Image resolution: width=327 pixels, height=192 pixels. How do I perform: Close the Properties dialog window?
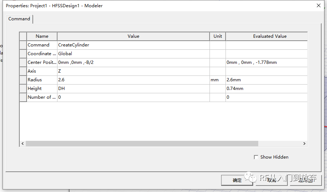[319, 5]
